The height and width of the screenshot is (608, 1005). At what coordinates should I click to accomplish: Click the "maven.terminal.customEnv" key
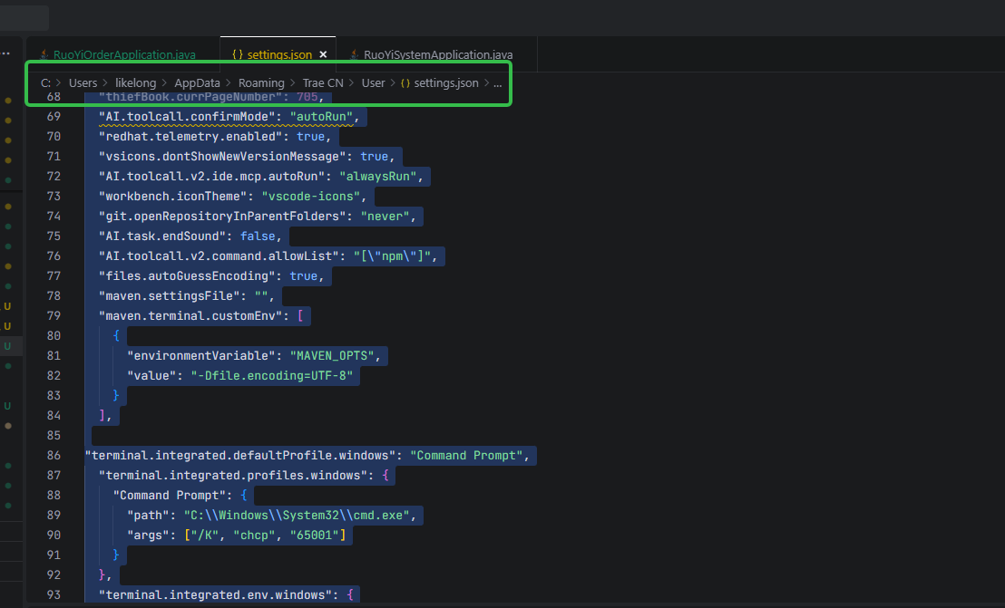[190, 315]
